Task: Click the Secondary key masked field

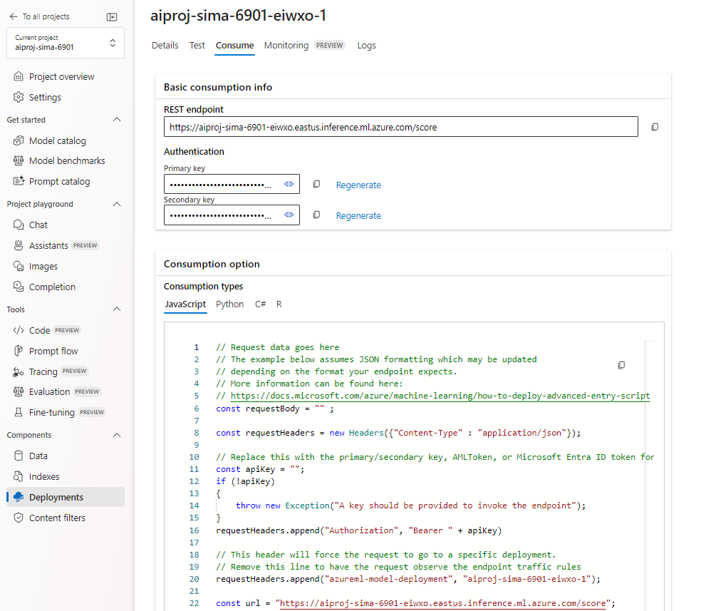Action: (x=232, y=215)
